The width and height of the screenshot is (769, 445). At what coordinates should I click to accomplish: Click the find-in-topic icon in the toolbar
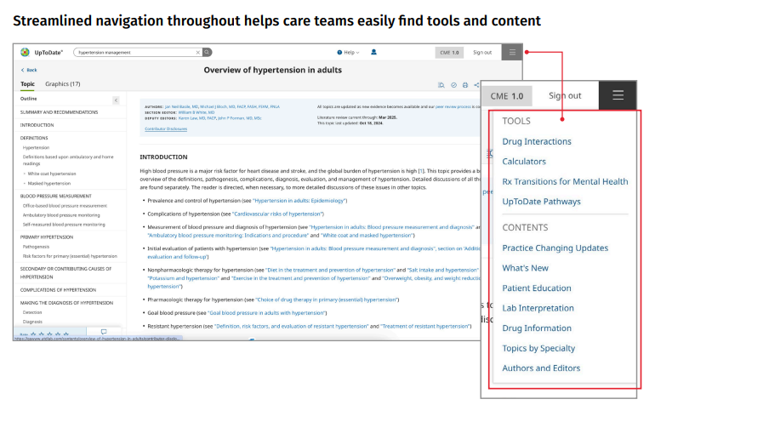(x=441, y=85)
